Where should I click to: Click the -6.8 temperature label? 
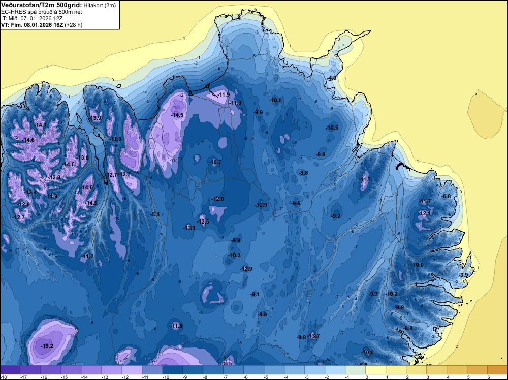(446, 196)
